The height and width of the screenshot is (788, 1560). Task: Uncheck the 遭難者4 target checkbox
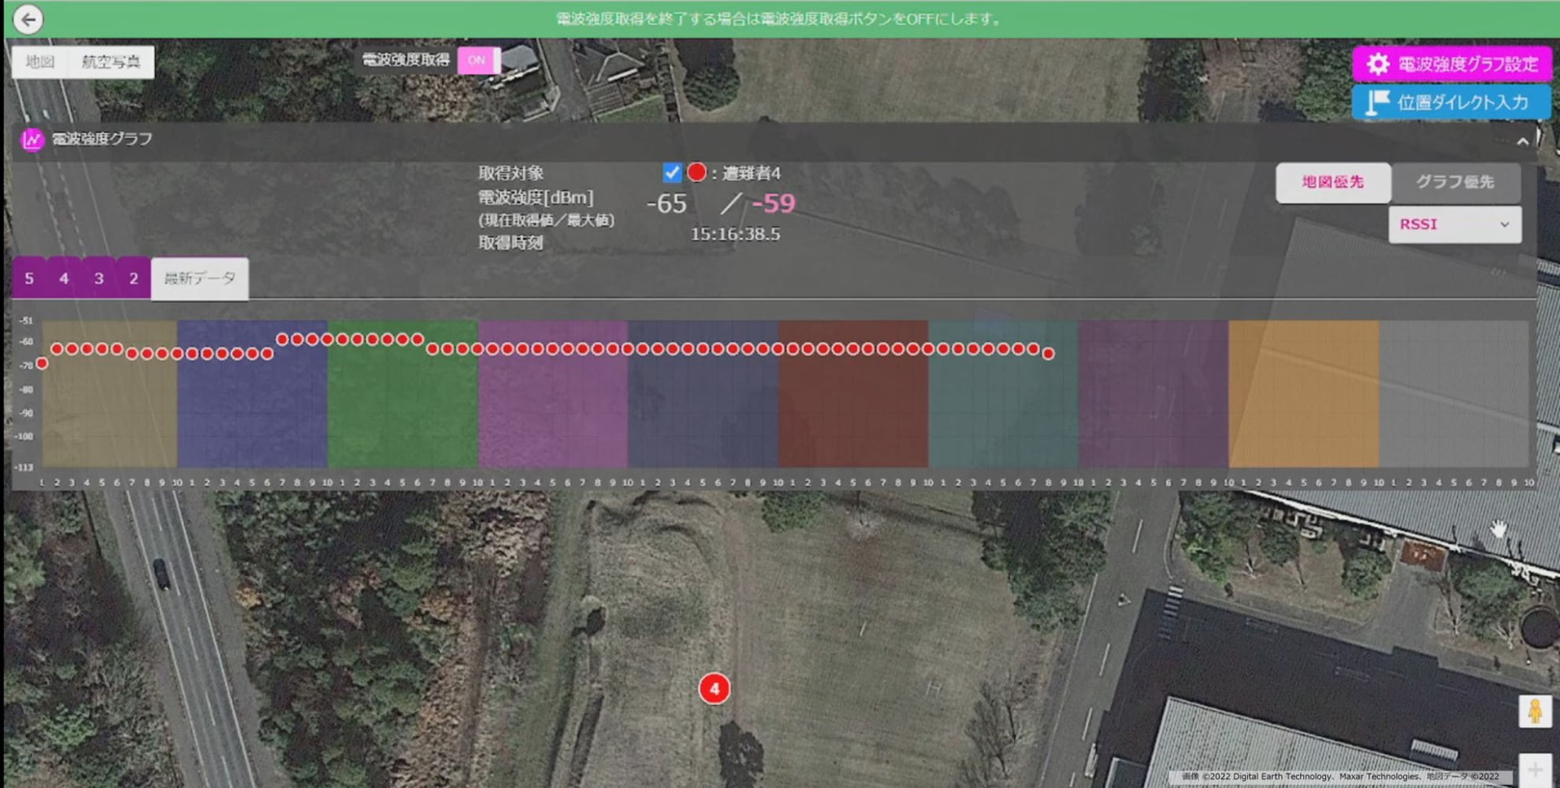point(672,172)
